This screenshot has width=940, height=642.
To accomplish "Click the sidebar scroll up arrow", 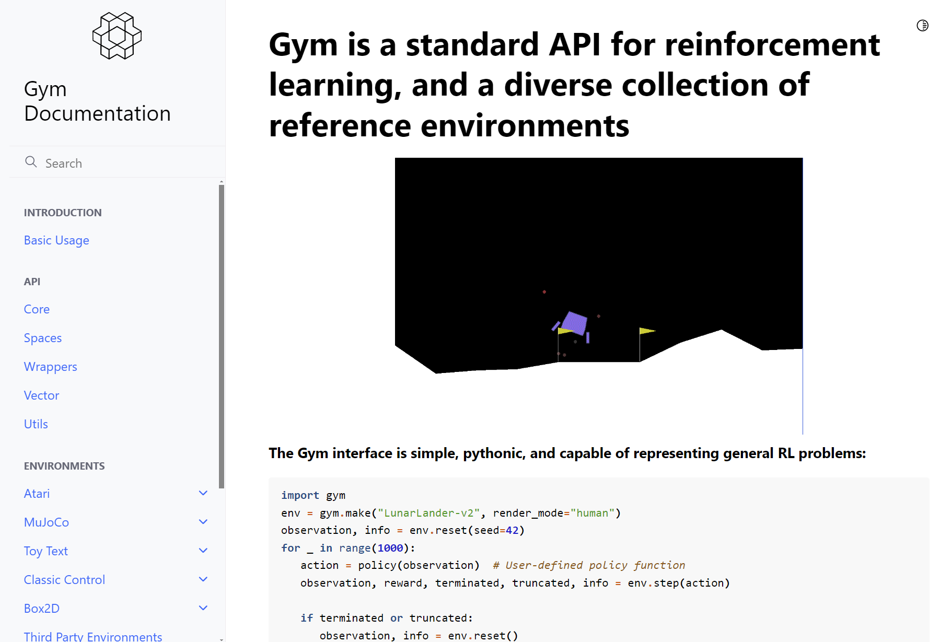I will 222,182.
